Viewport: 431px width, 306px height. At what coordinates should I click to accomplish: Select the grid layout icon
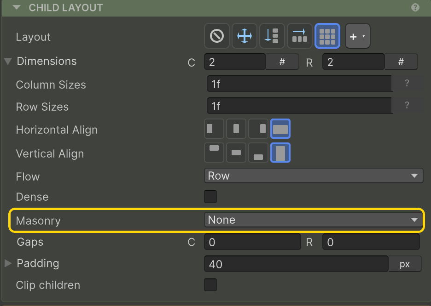pyautogui.click(x=327, y=36)
